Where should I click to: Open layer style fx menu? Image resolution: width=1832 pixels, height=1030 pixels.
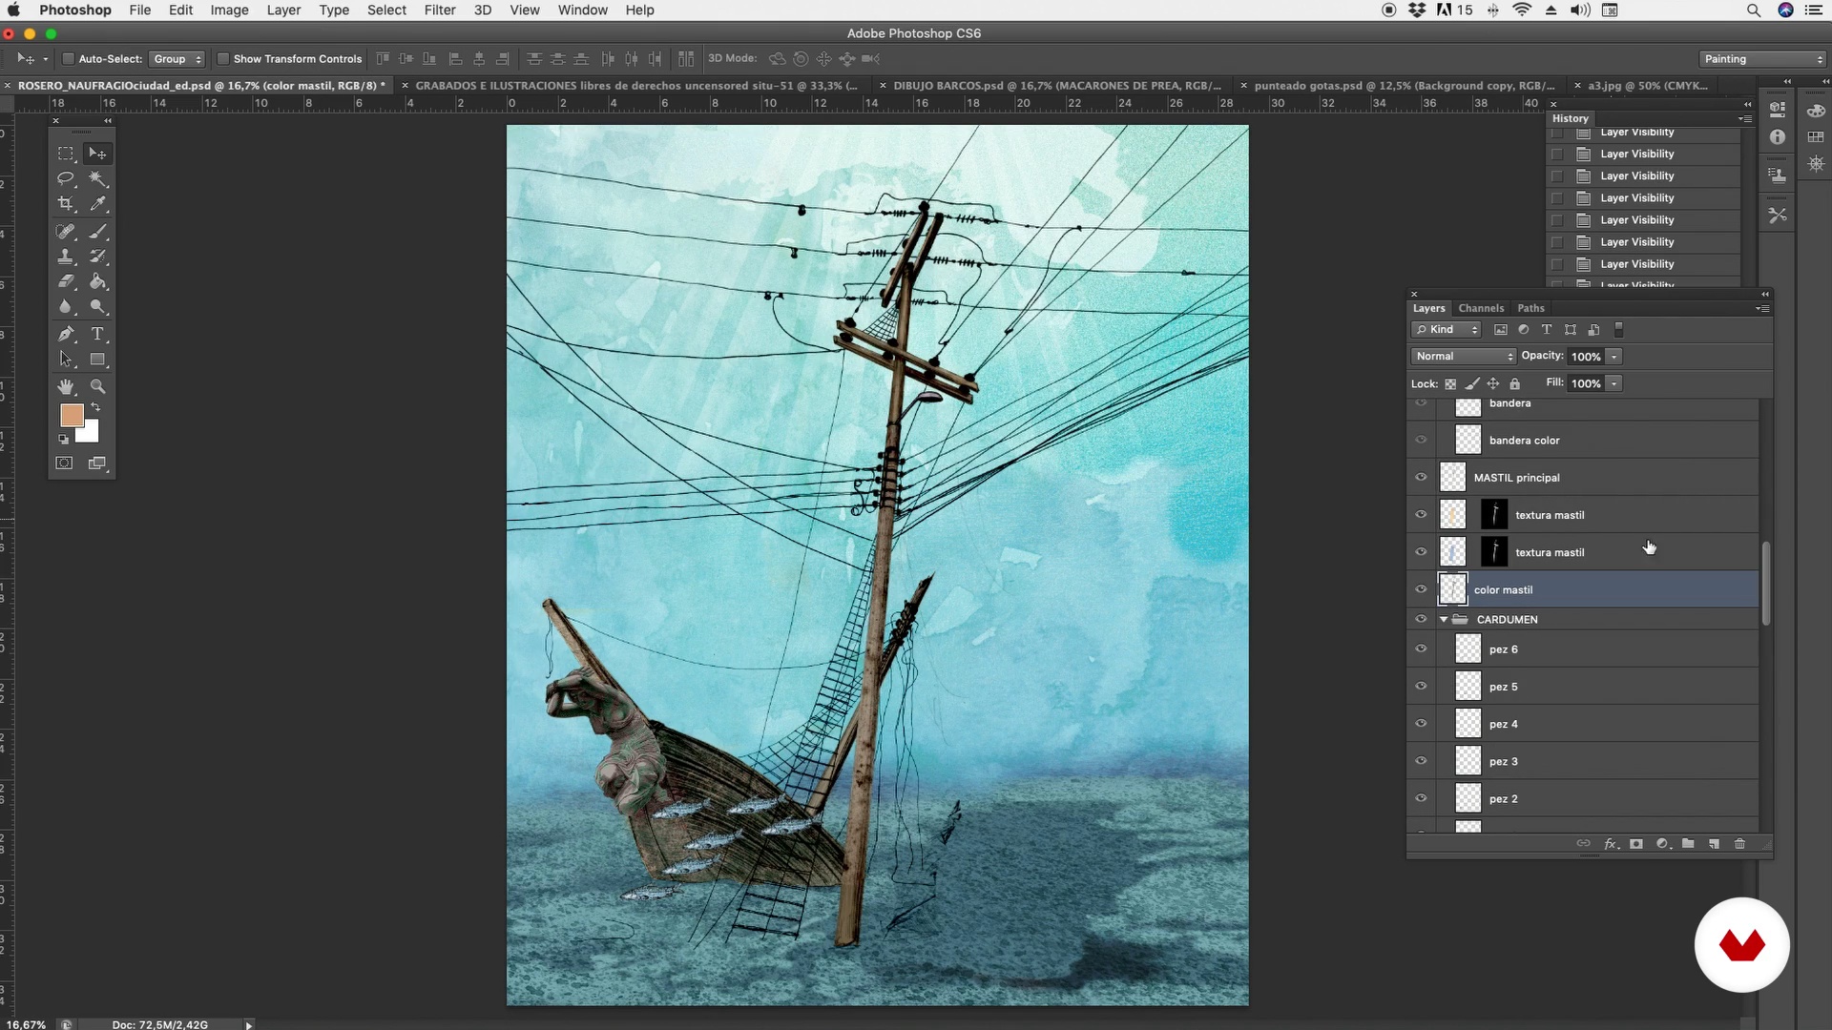tap(1611, 844)
